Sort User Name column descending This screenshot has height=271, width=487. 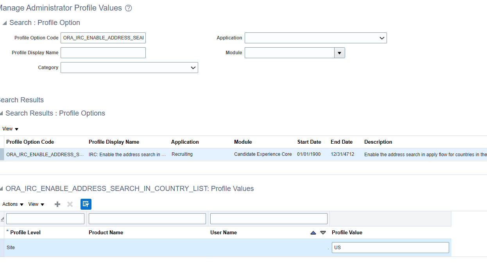[323, 232]
